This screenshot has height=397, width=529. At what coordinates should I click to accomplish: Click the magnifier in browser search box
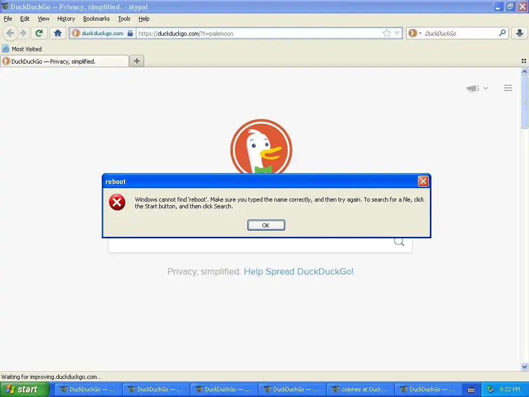tap(502, 33)
